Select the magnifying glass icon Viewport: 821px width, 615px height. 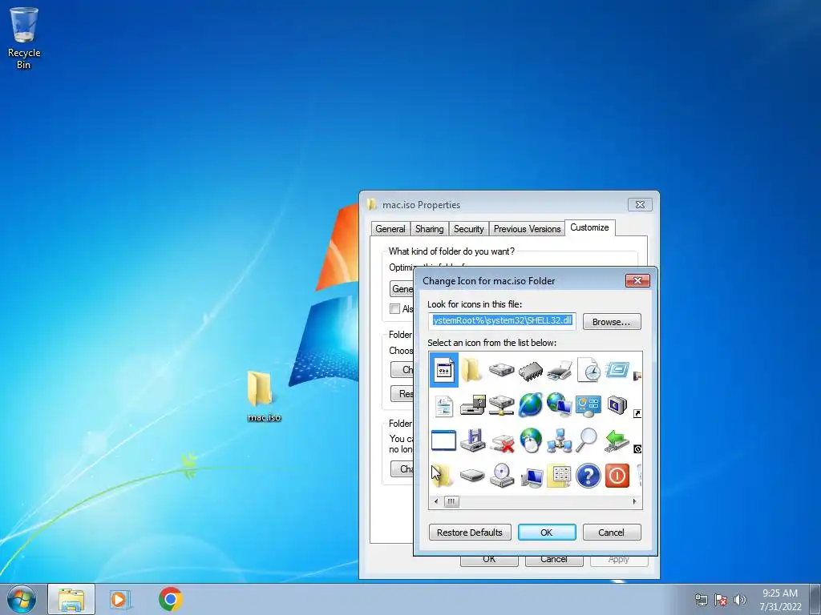click(588, 440)
